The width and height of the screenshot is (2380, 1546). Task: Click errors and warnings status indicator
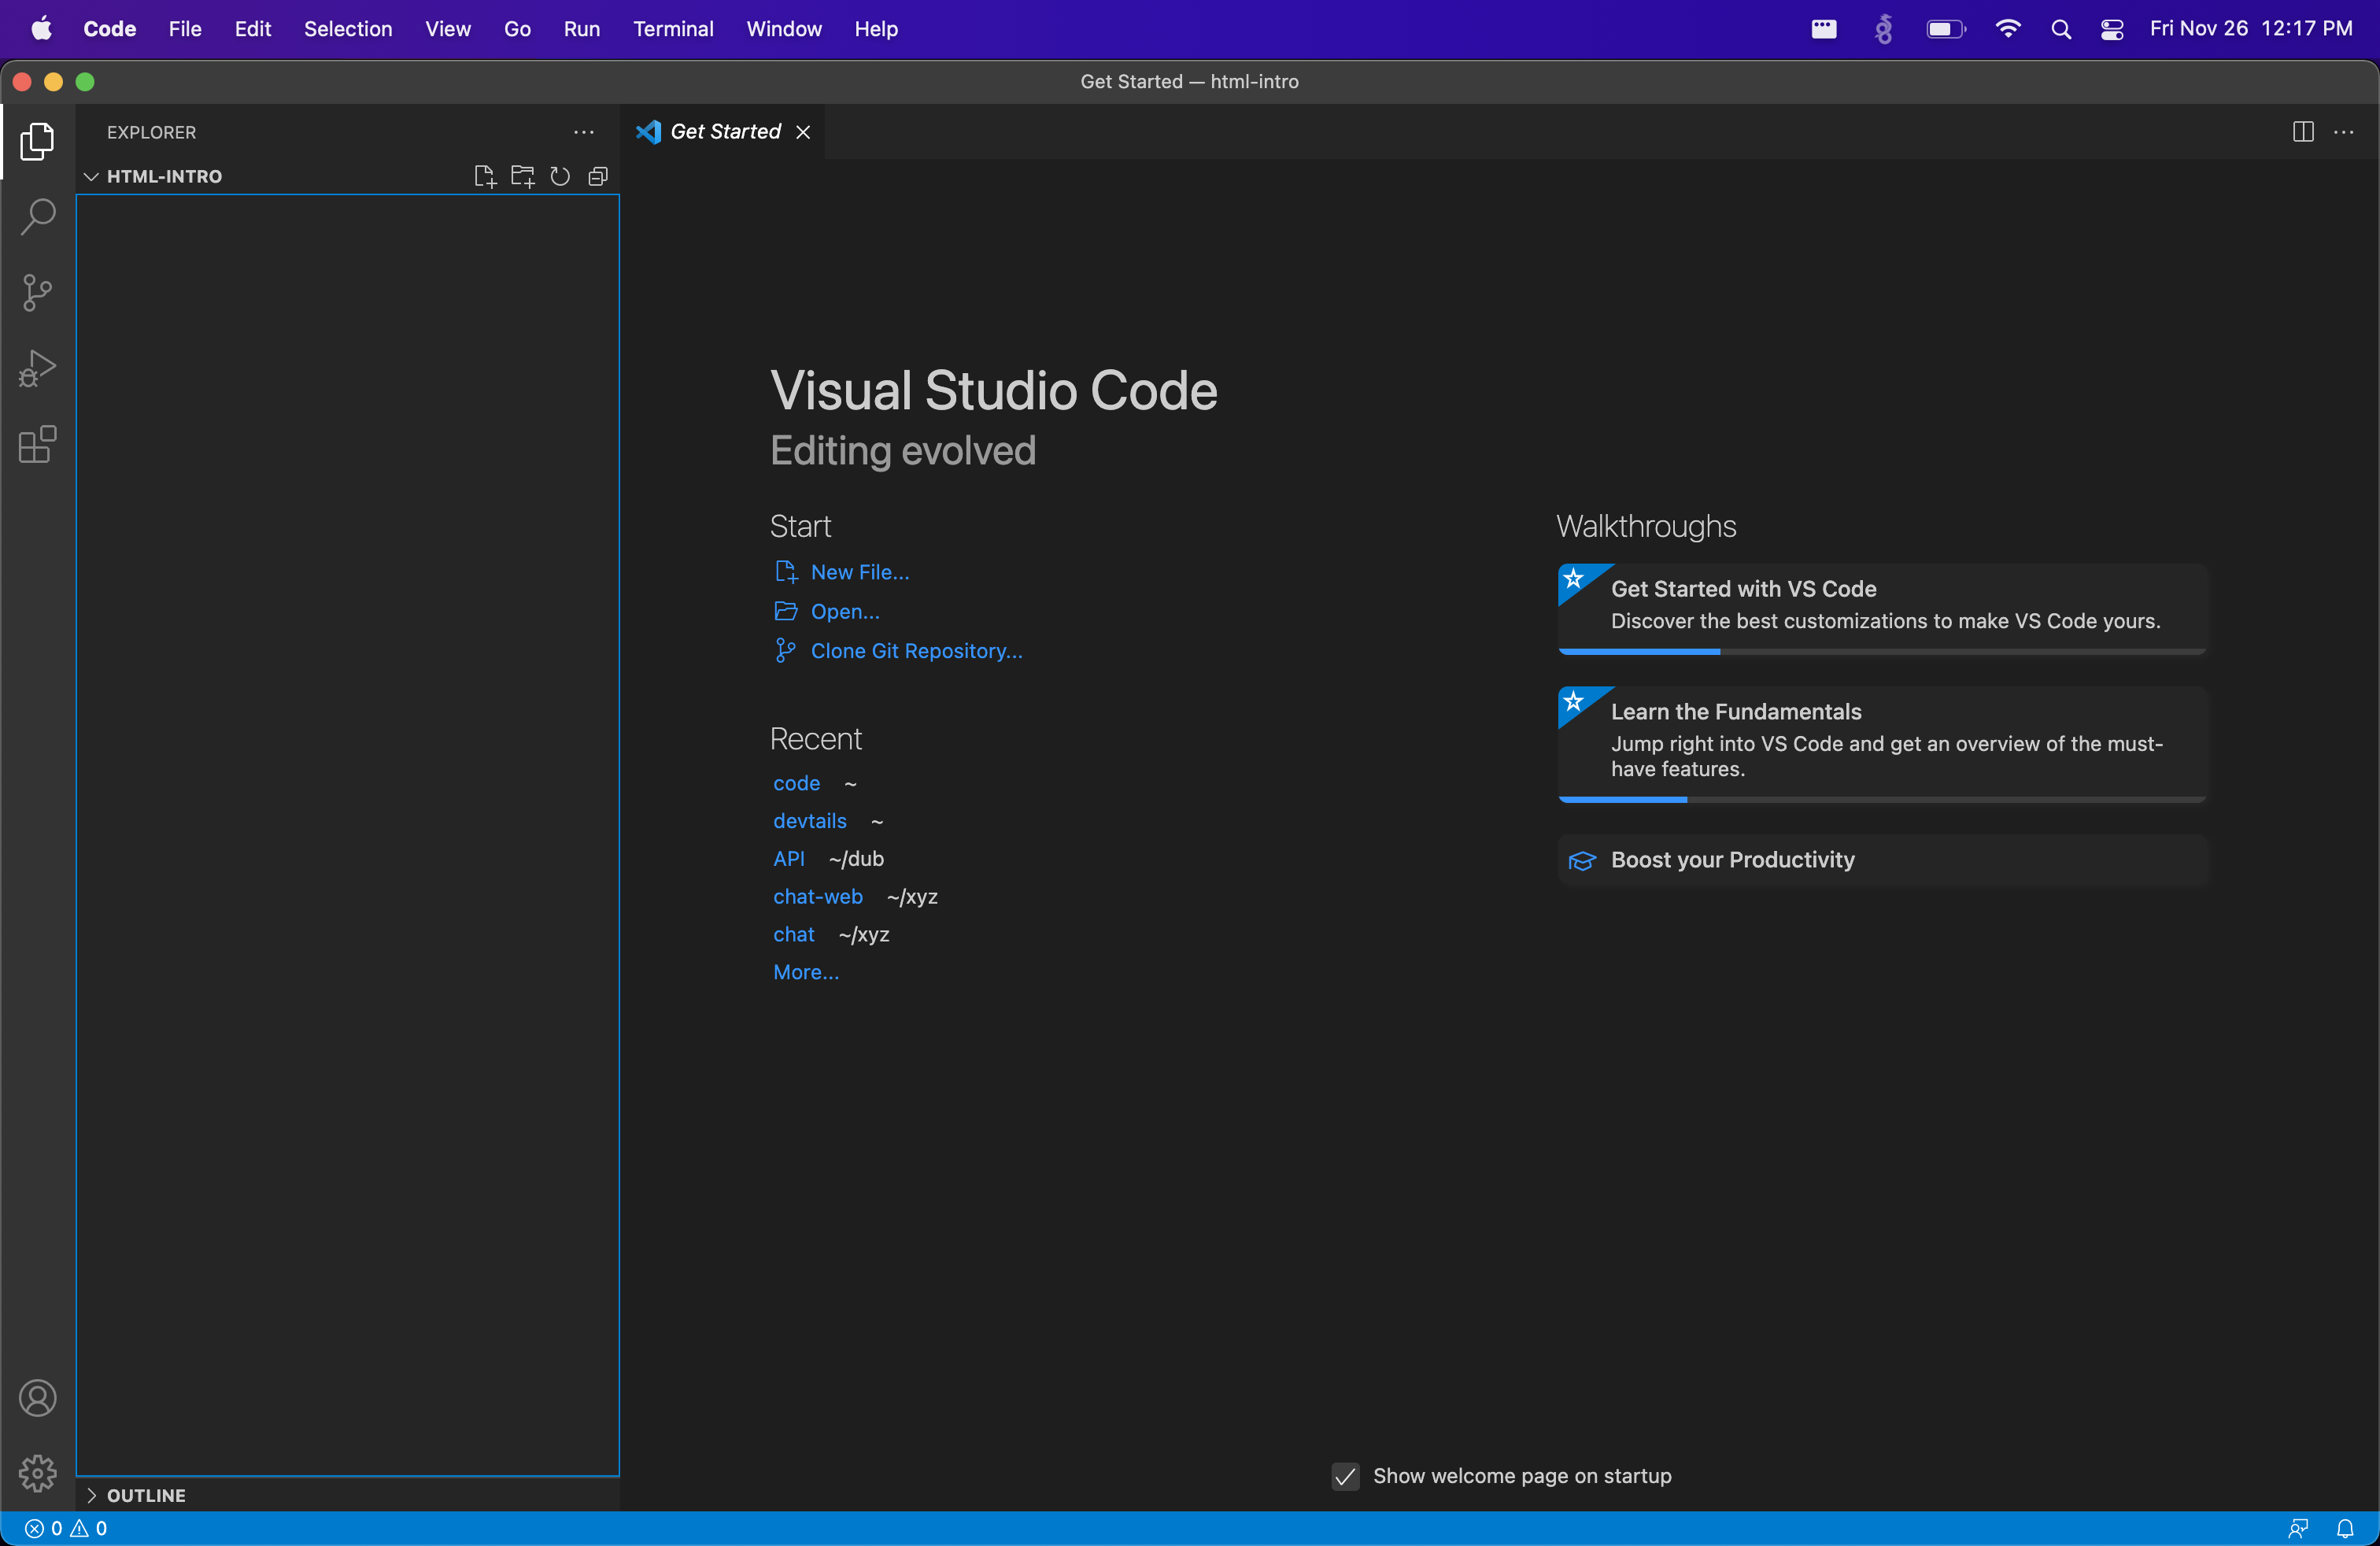point(66,1528)
